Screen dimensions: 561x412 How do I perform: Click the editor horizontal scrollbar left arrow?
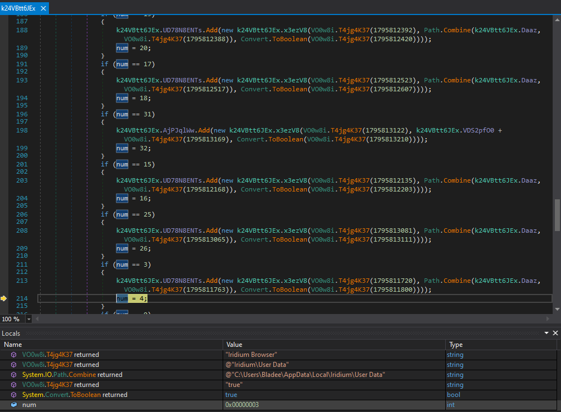pos(37,320)
